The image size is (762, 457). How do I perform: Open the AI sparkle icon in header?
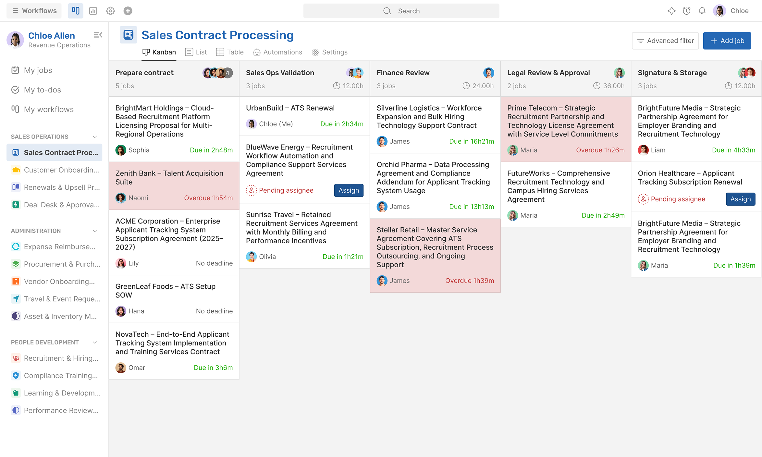[x=671, y=11]
